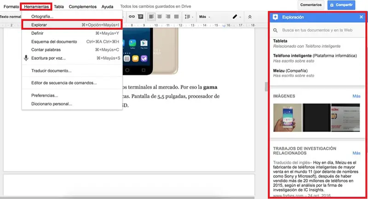Open Diccionario personal...
368x199 pixels.
pyautogui.click(x=72, y=104)
